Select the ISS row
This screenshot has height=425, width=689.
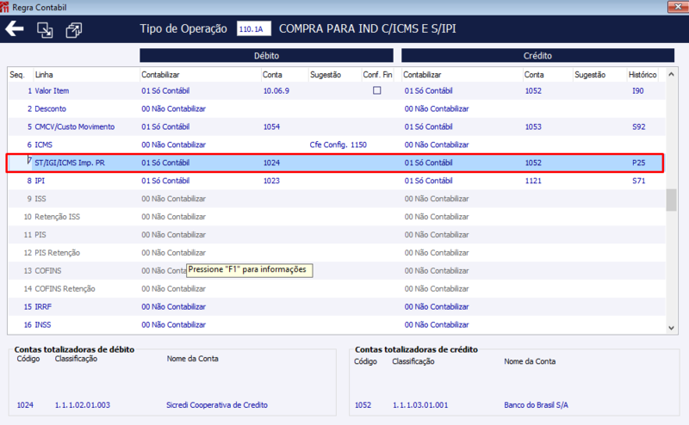336,199
